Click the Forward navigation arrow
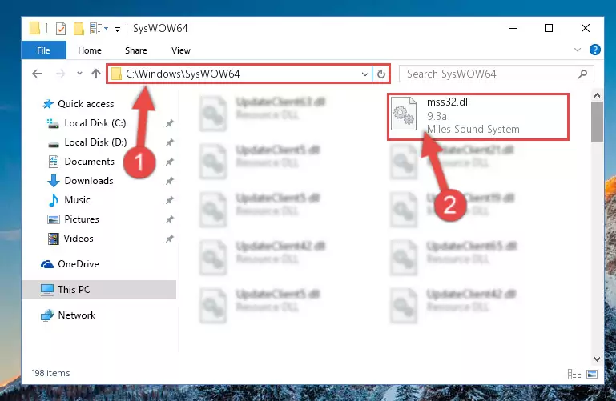Screen dimensions: 616x401 (x=61, y=74)
